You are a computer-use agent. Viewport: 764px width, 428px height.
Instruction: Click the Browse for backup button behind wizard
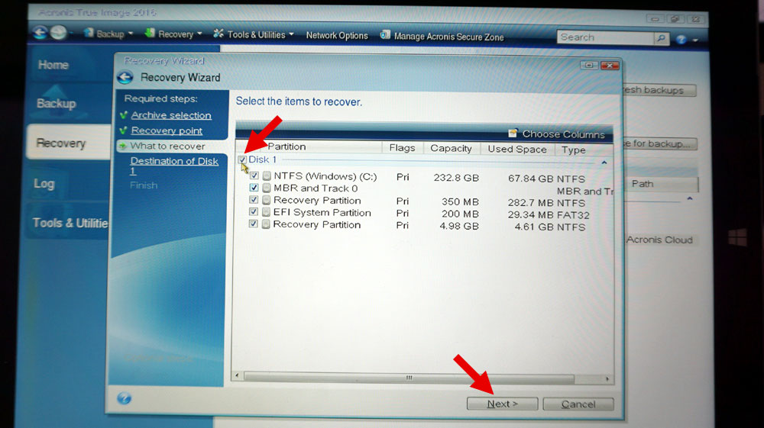pos(659,144)
